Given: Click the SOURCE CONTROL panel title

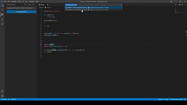Looking at the screenshot, I should [11, 5].
